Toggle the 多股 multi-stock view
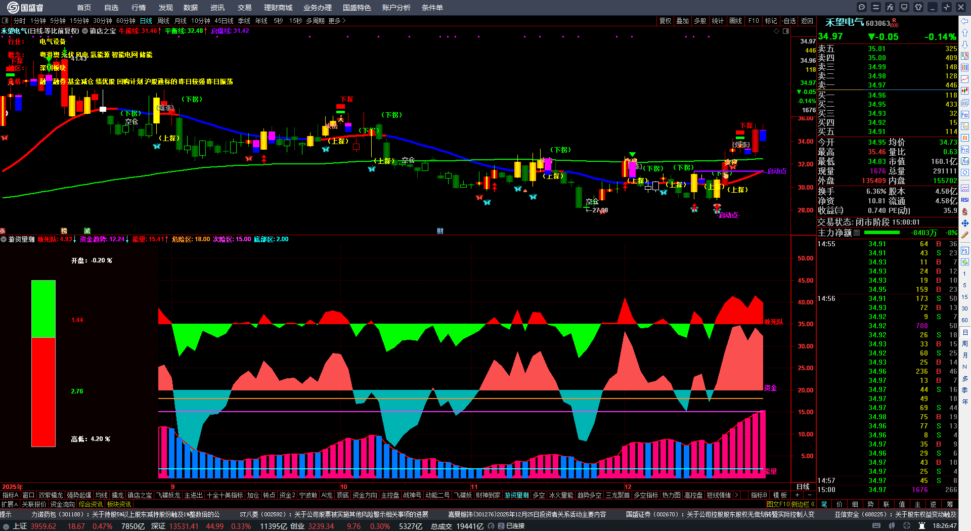The image size is (971, 531). click(x=700, y=21)
